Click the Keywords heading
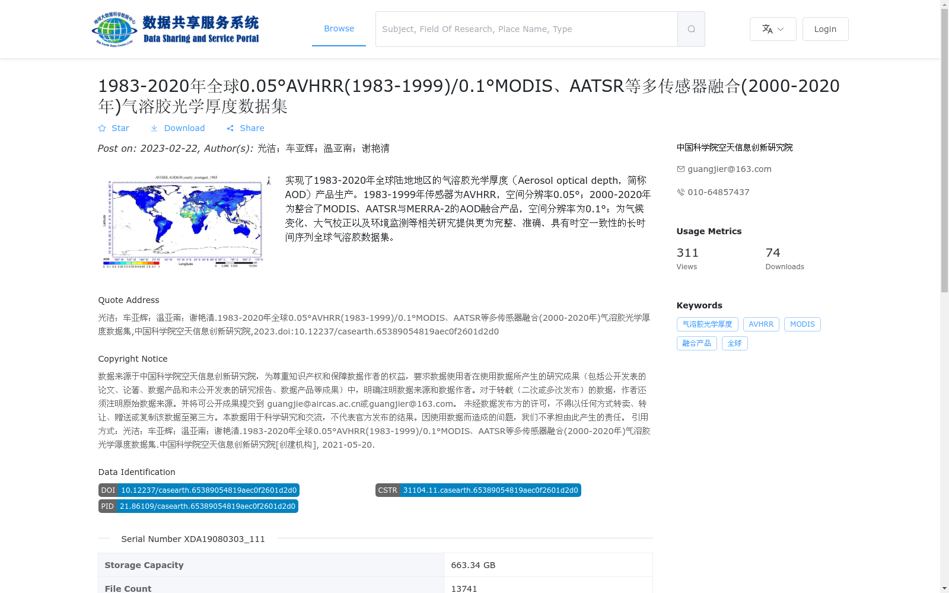The image size is (949, 593). click(x=699, y=305)
